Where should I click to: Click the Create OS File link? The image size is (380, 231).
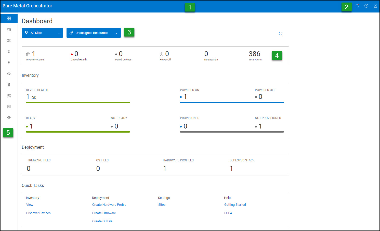102,221
